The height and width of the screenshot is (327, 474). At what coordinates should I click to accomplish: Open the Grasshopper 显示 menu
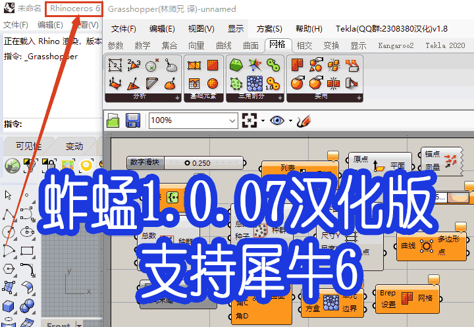[236, 29]
